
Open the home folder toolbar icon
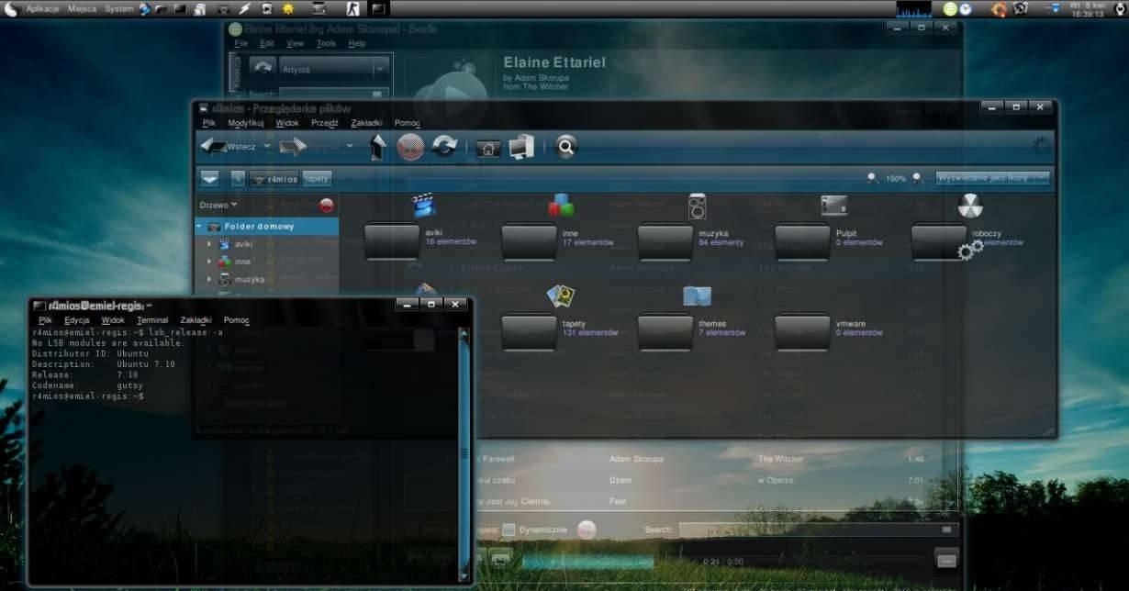click(x=488, y=148)
